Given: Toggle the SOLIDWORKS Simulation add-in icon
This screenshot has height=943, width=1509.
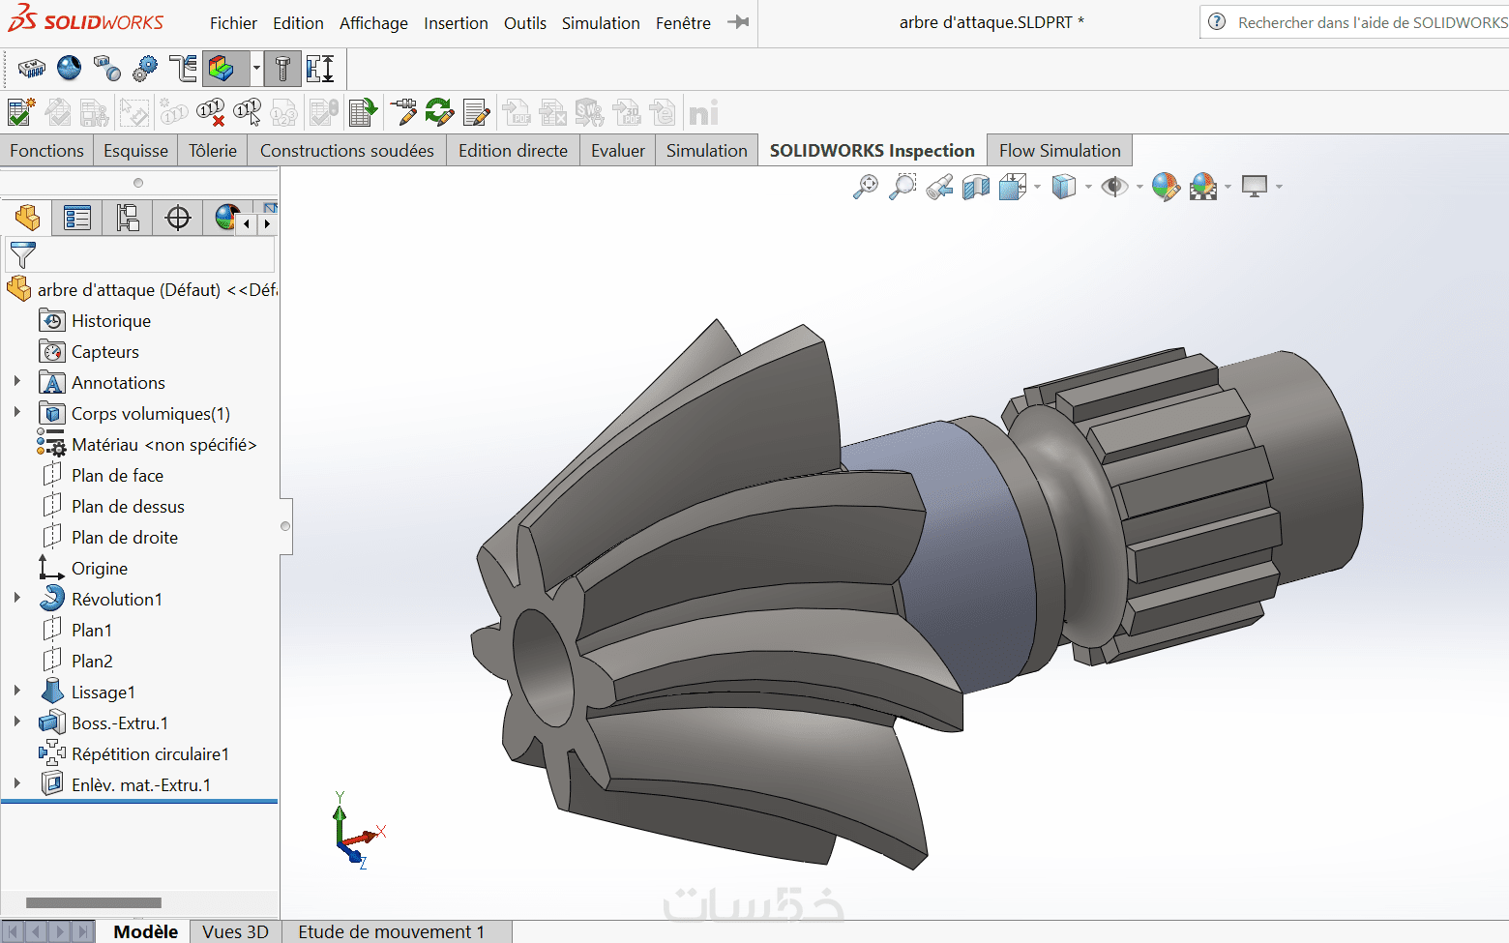Looking at the screenshot, I should (222, 69).
